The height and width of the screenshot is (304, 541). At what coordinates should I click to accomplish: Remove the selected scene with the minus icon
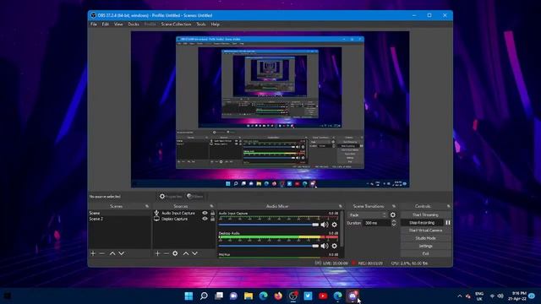pyautogui.click(x=101, y=253)
